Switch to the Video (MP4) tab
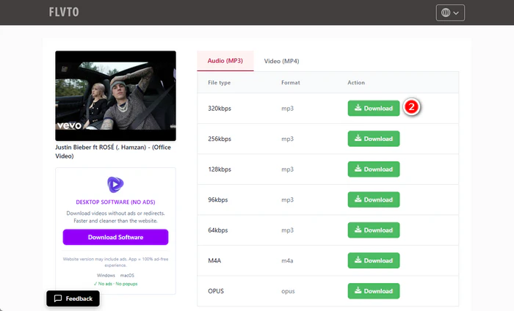The height and width of the screenshot is (311, 514). pyautogui.click(x=281, y=61)
